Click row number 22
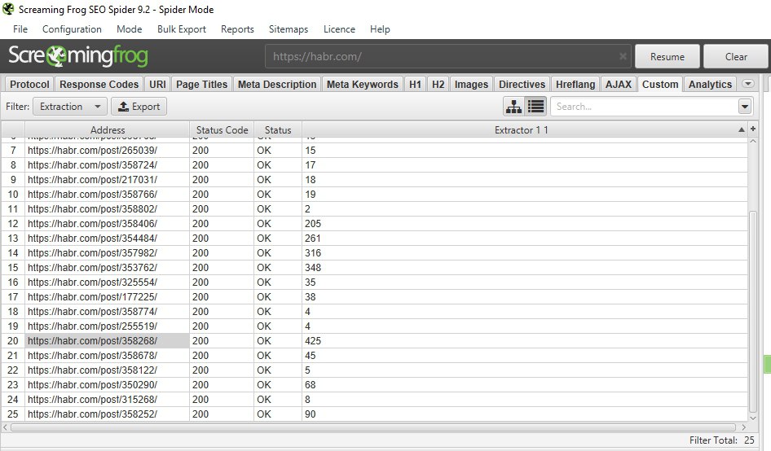The width and height of the screenshot is (771, 451). (13, 370)
